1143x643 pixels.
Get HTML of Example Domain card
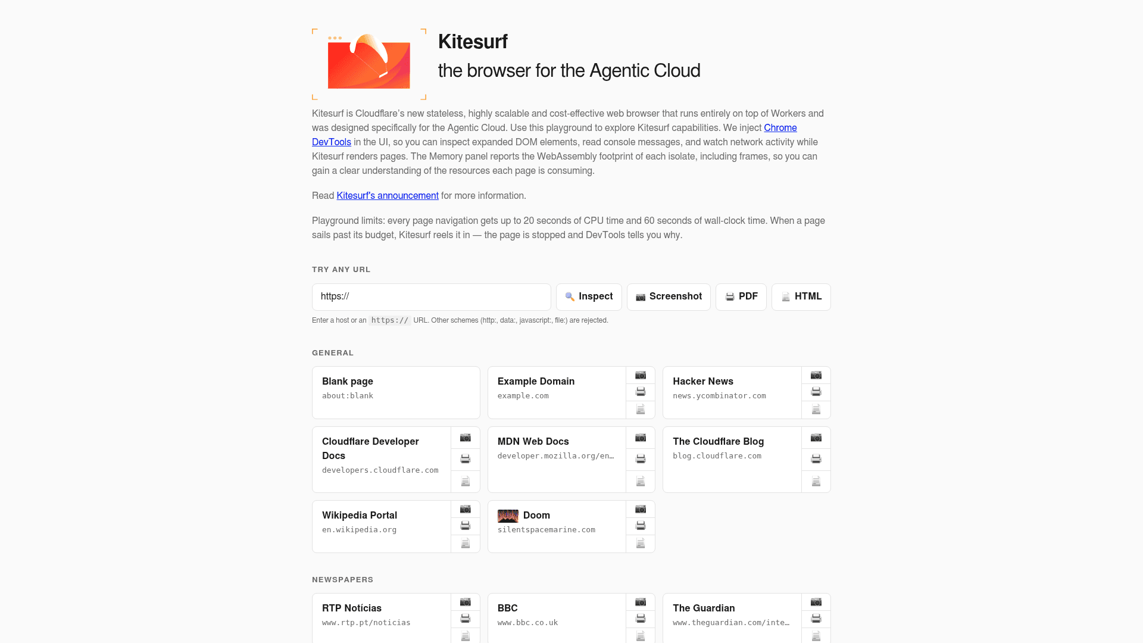[641, 410]
